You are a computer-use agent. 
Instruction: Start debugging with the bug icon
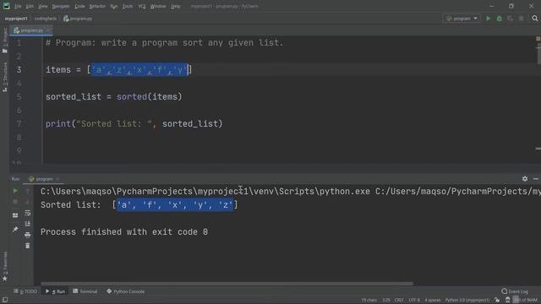pyautogui.click(x=500, y=19)
